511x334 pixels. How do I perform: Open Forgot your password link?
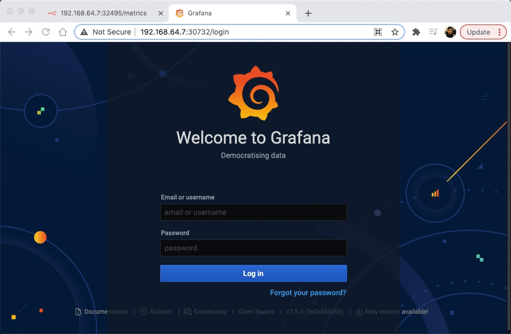click(308, 293)
